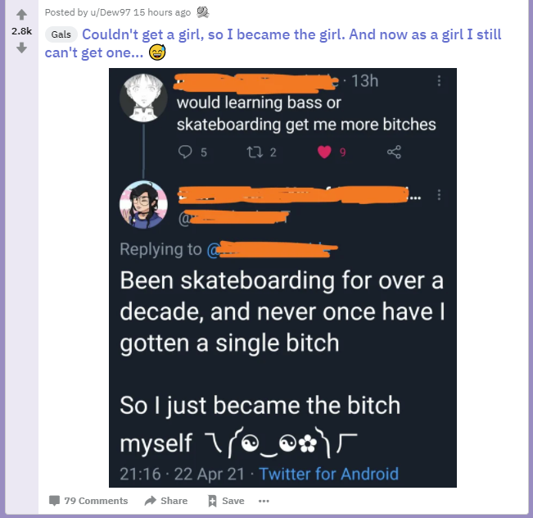Click the Twitter for Android link
533x518 pixels.
point(328,474)
